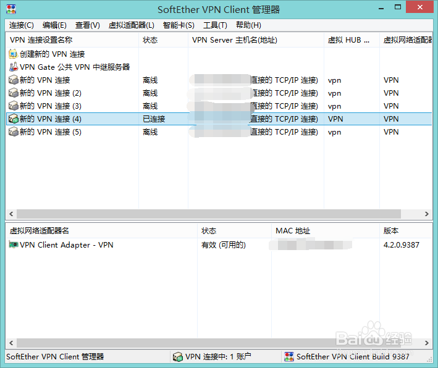Close the SoftEther VPN Client 管理器 window
Image resolution: width=438 pixels, height=368 pixels.
(420, 7)
